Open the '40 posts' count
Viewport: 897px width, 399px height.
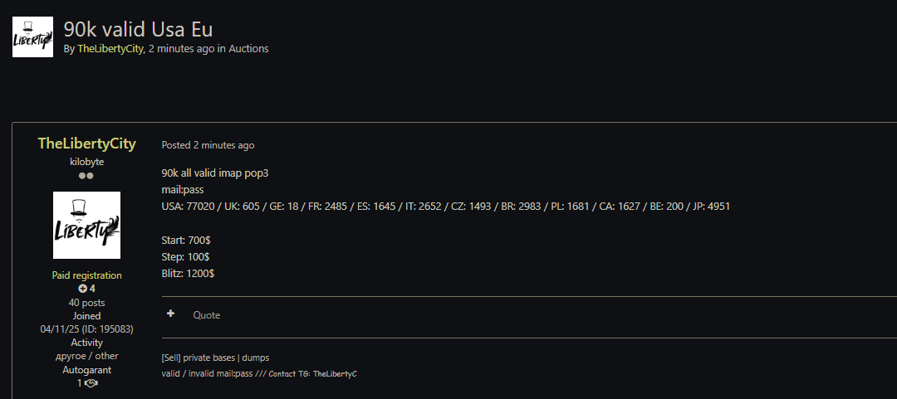tap(86, 303)
